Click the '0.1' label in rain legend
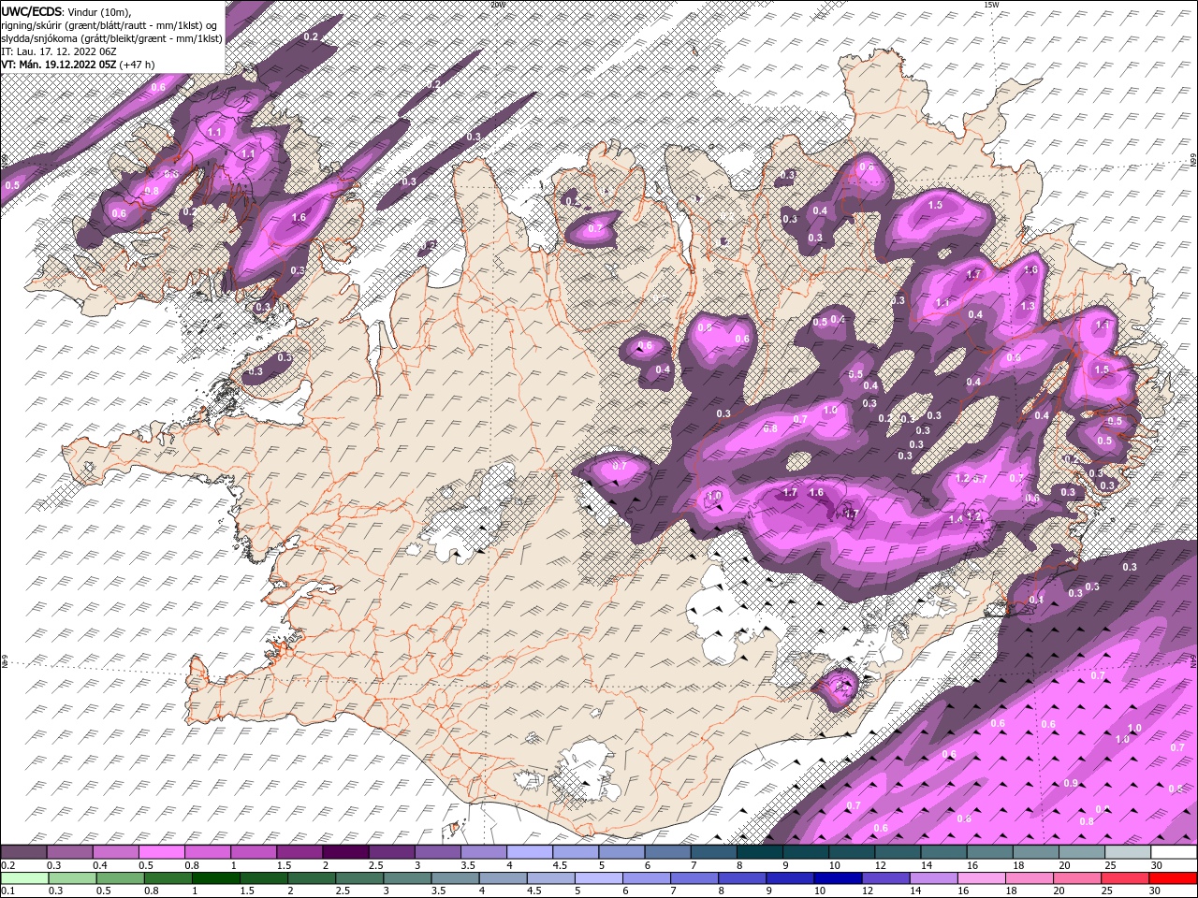 tap(8, 891)
